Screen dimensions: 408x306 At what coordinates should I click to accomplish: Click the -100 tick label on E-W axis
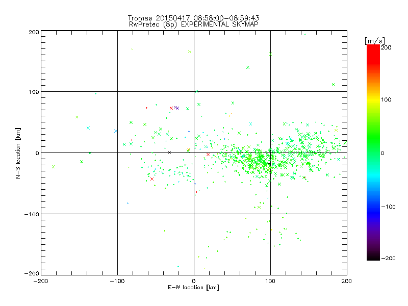[x=117, y=281]
